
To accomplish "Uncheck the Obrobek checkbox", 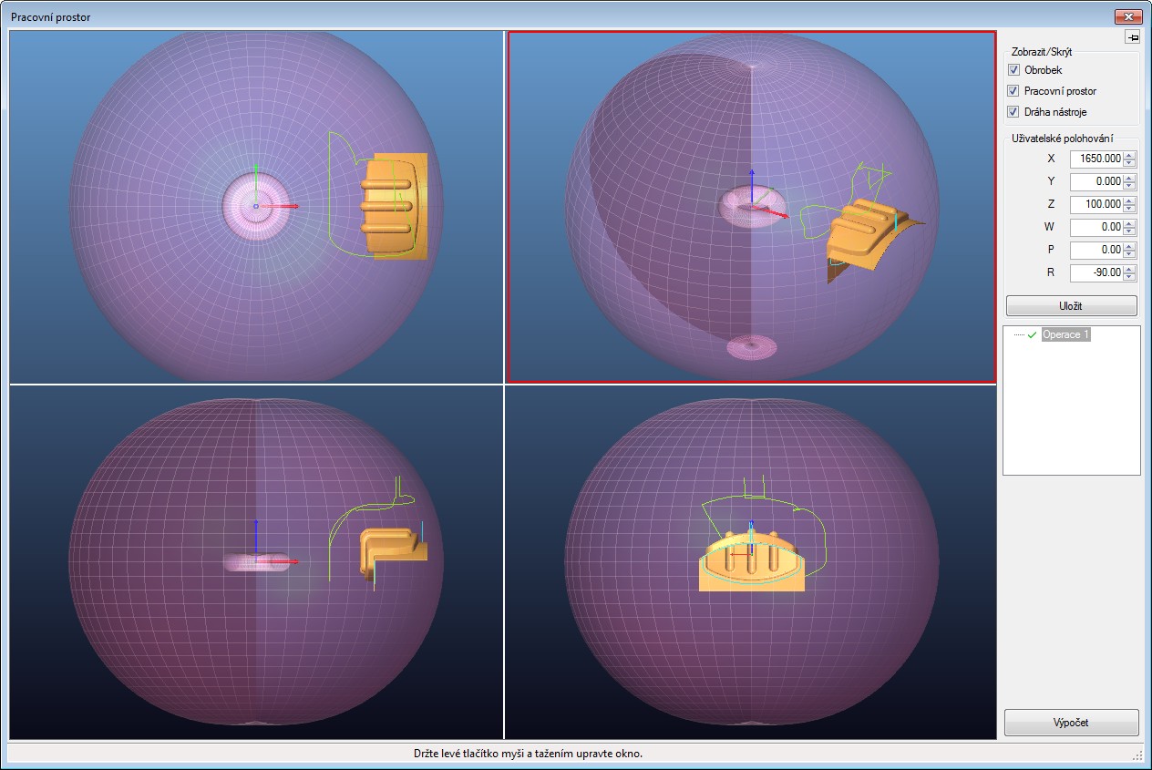I will coord(1013,70).
